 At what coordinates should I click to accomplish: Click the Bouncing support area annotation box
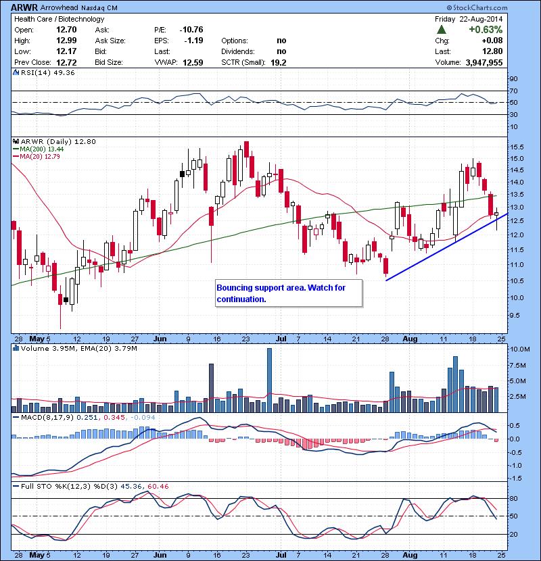tap(289, 293)
